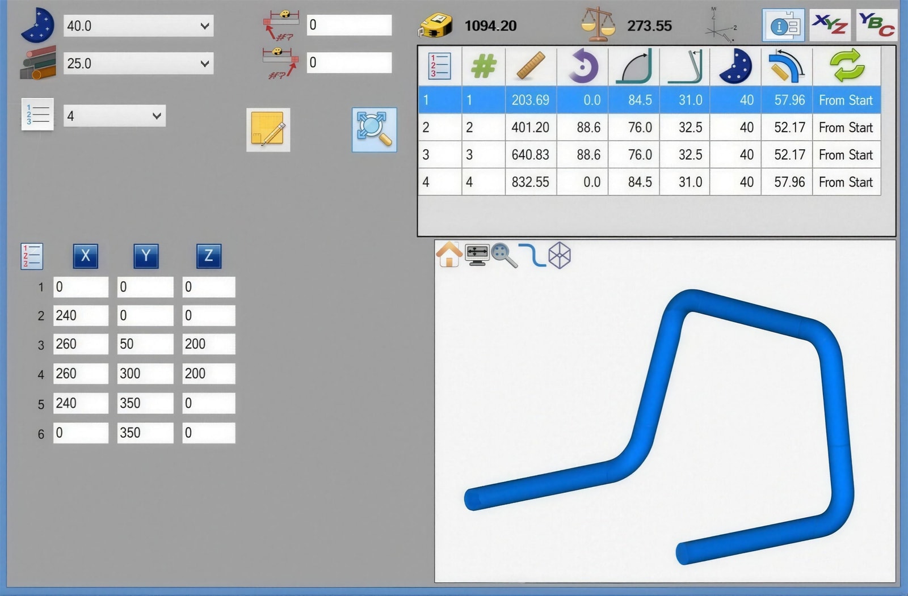Click the Y column header button

click(x=146, y=256)
